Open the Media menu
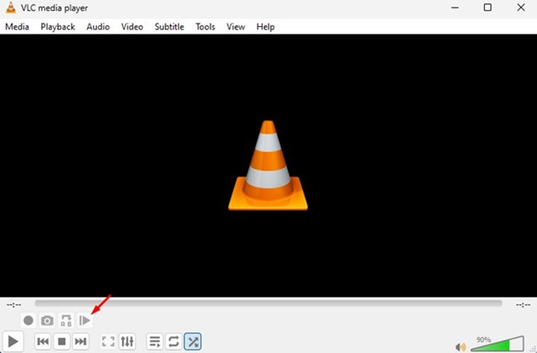 [17, 27]
